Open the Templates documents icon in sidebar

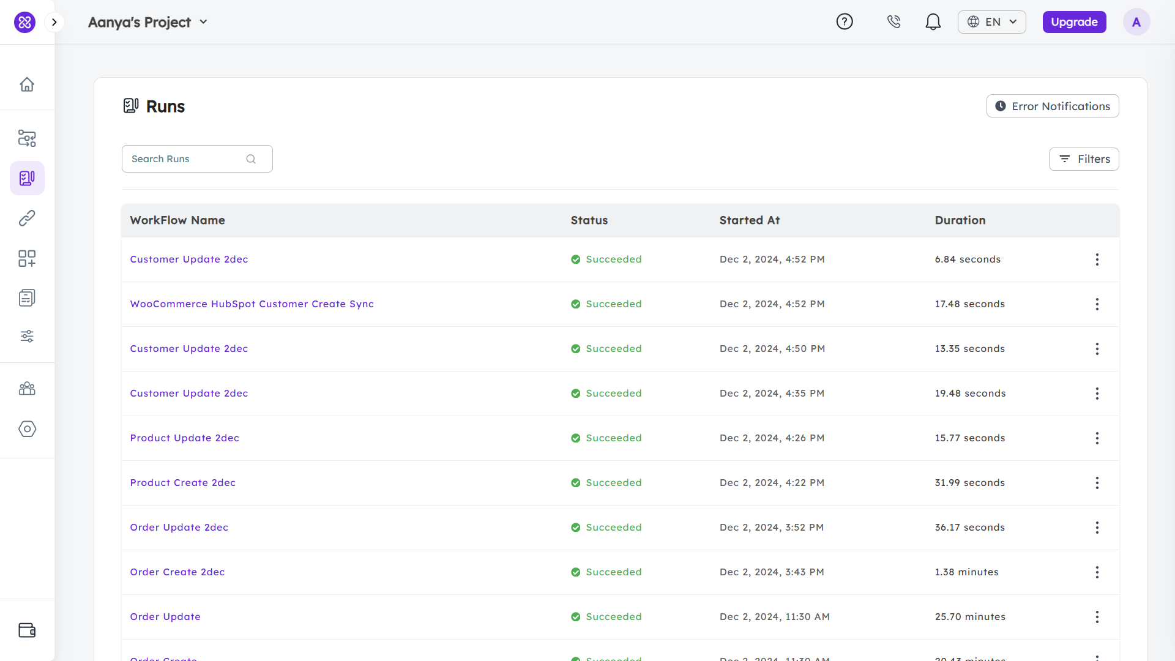27,297
